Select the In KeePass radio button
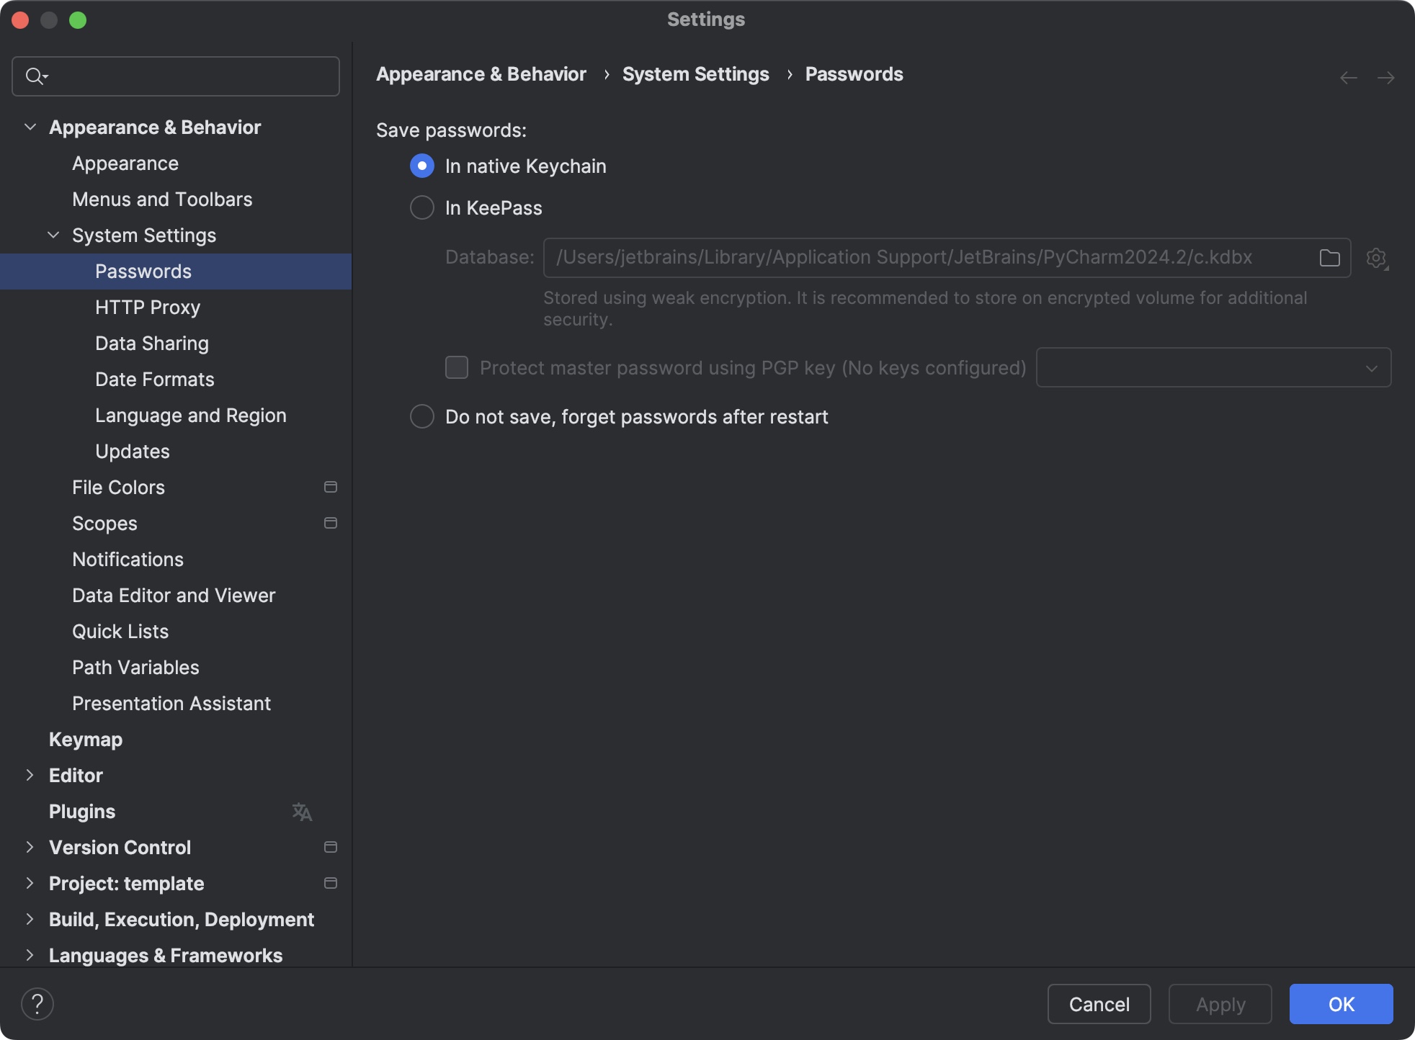This screenshot has height=1040, width=1415. point(421,207)
